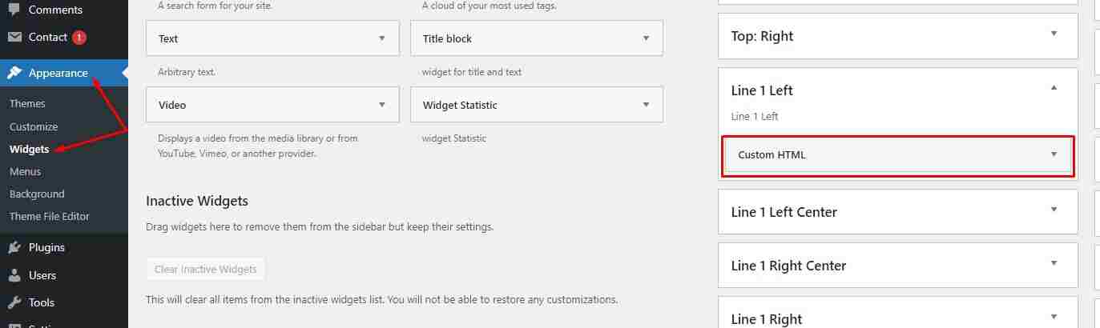Click the Appearance paintbrush icon
Image resolution: width=1100 pixels, height=328 pixels.
[14, 73]
